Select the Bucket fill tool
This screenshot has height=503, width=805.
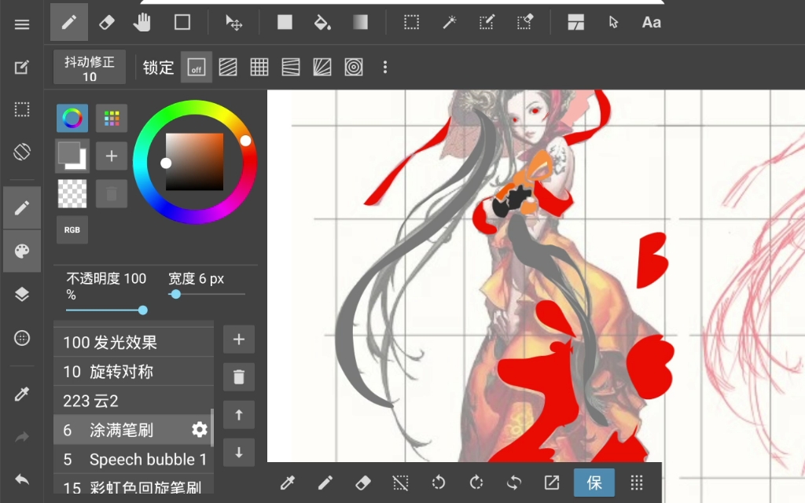pyautogui.click(x=322, y=22)
